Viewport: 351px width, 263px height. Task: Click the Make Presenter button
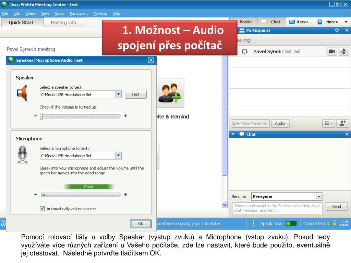coord(250,123)
